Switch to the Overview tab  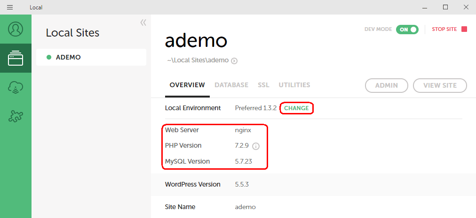tap(187, 85)
